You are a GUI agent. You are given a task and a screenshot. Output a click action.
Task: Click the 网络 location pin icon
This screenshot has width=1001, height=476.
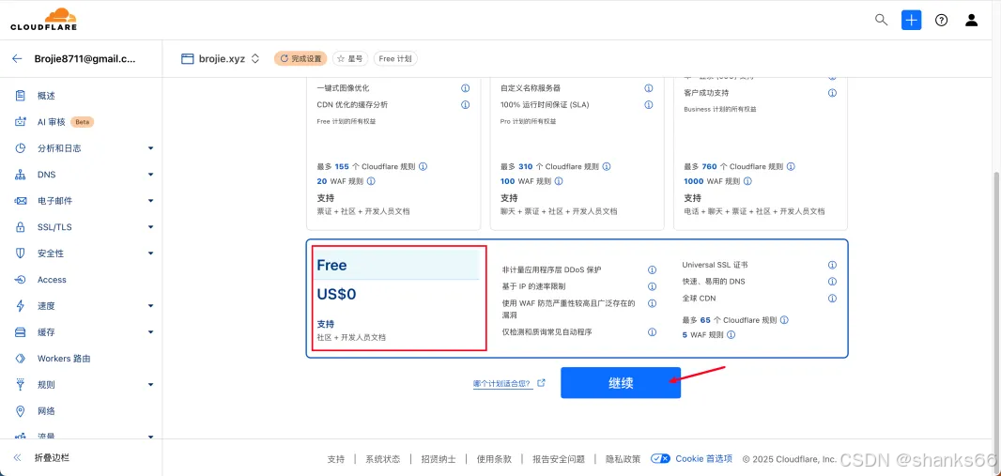pyautogui.click(x=21, y=411)
